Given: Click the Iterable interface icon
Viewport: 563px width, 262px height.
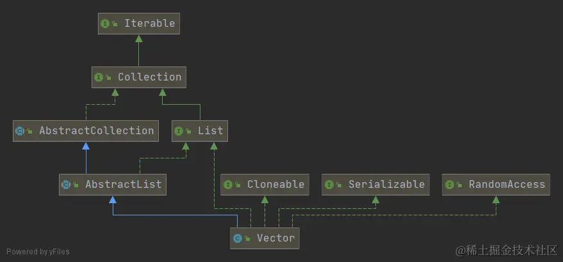Looking at the screenshot, I should click(104, 24).
